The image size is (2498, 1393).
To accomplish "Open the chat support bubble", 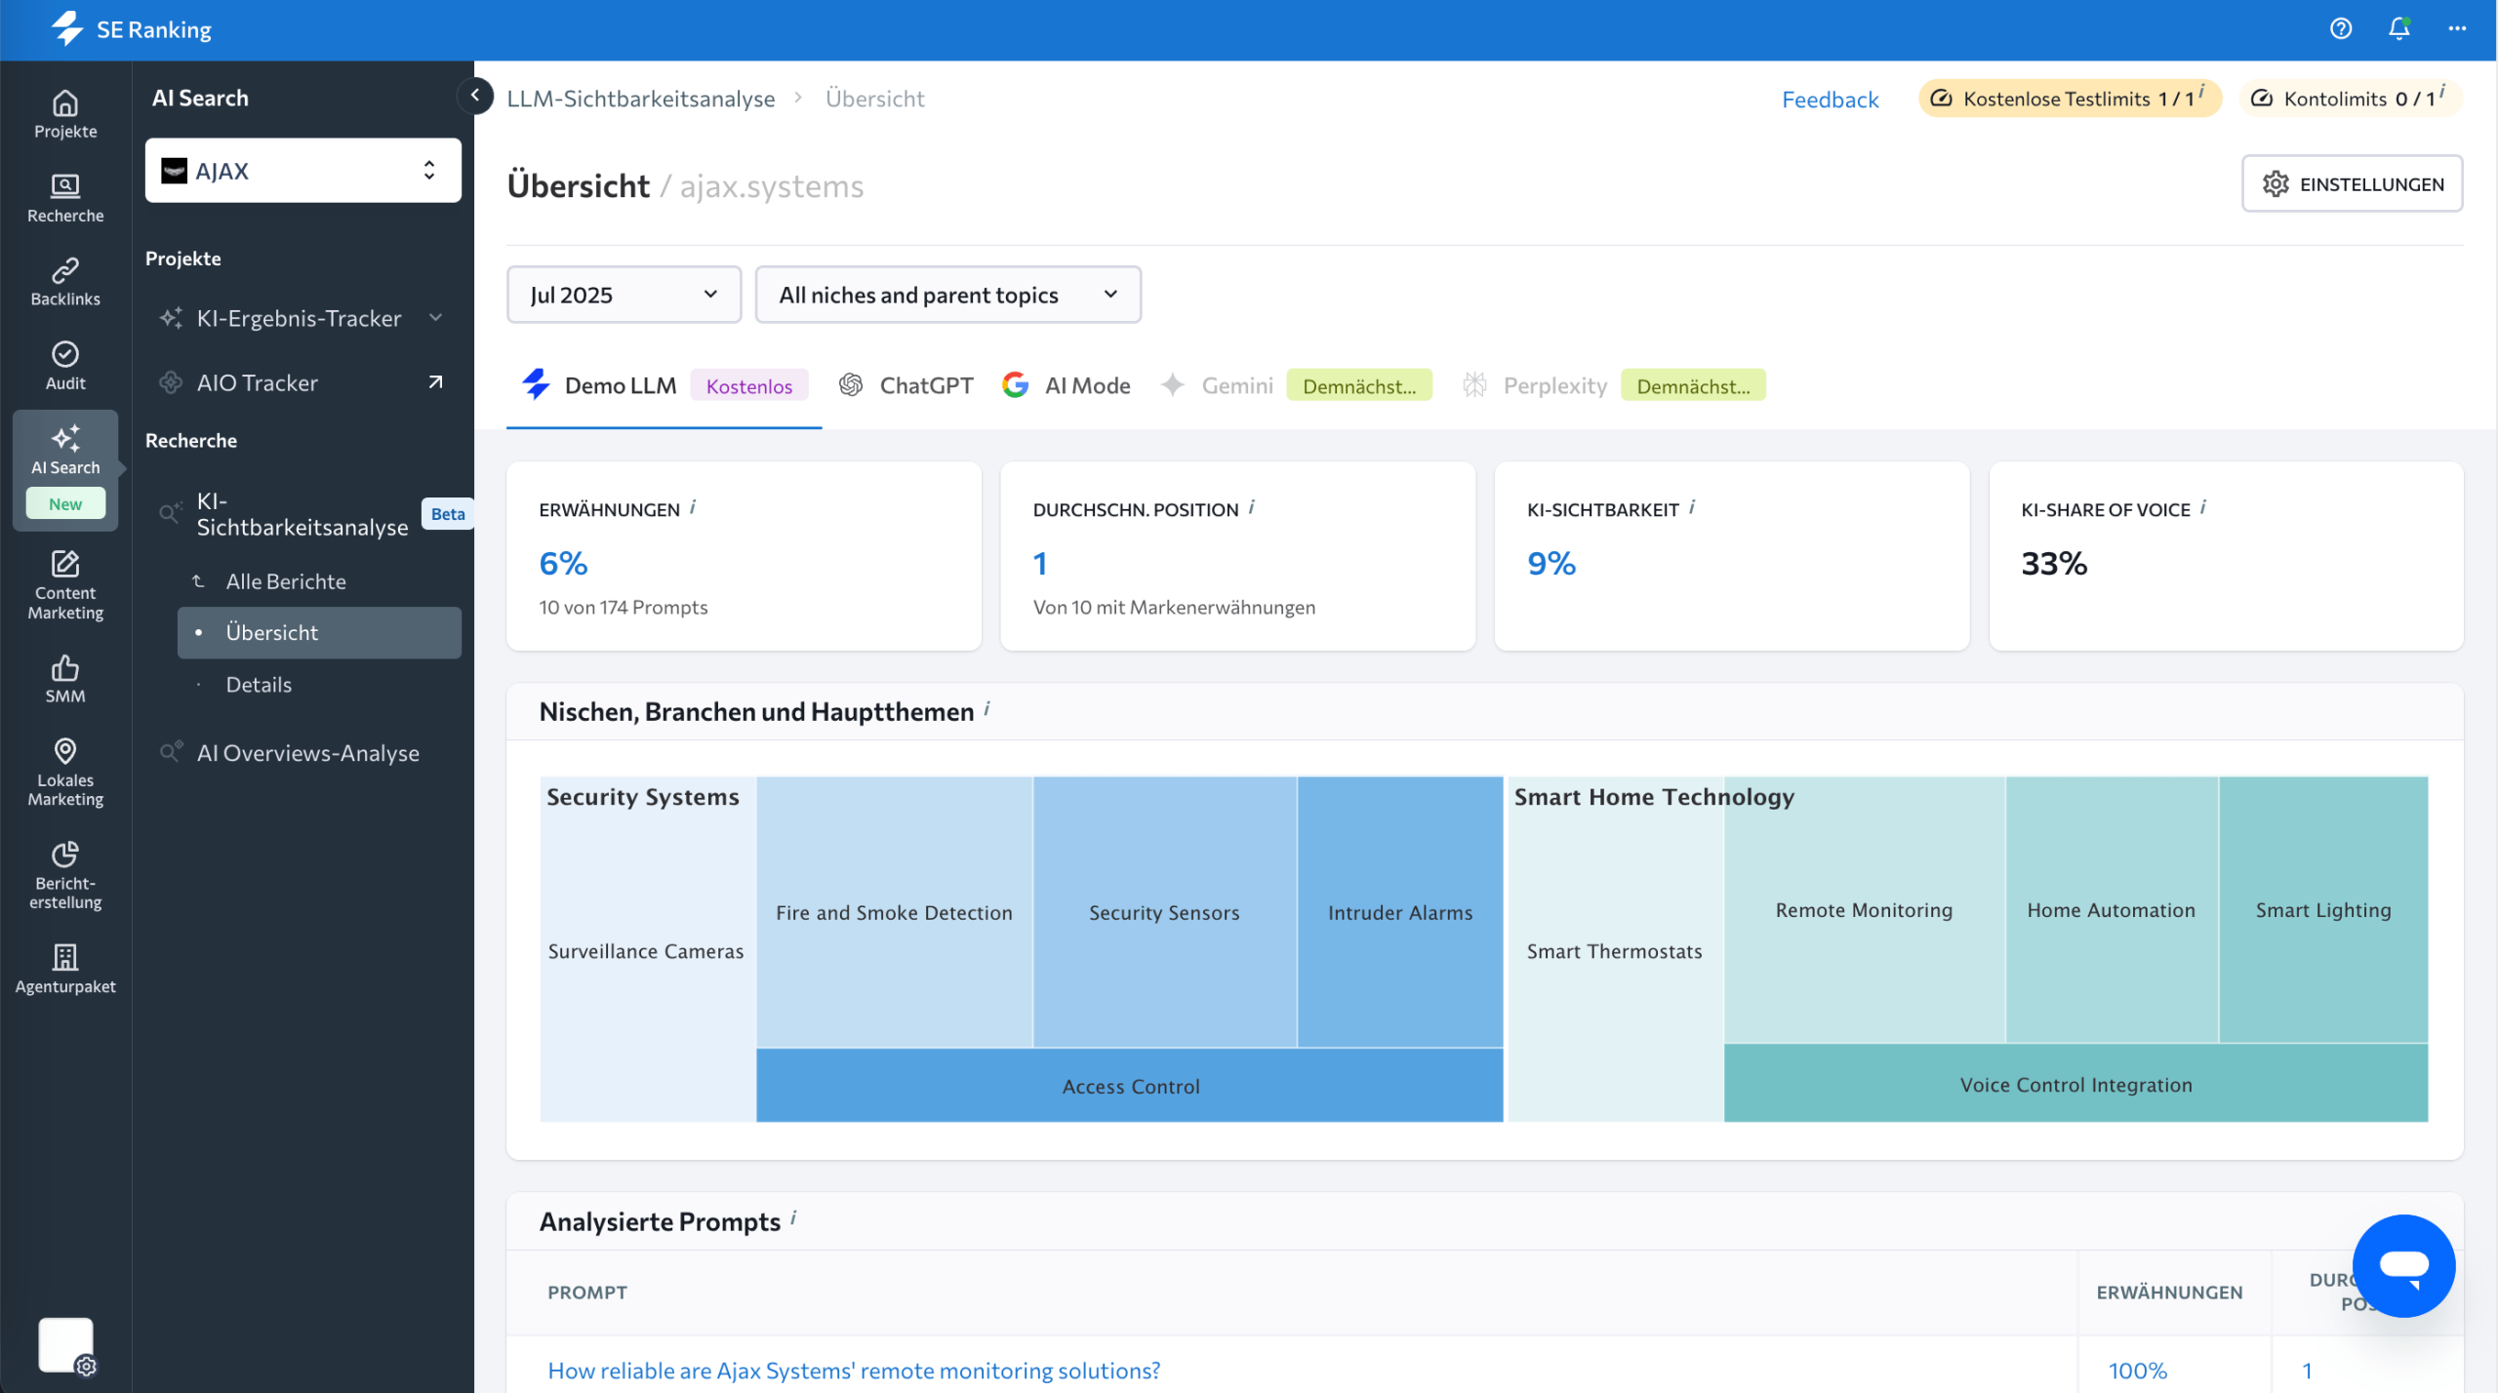I will tap(2403, 1265).
